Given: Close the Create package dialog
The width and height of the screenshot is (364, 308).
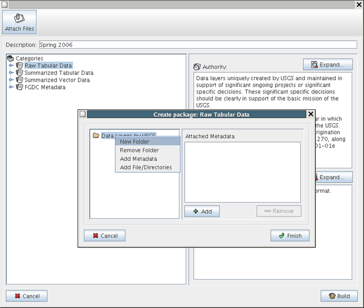Looking at the screenshot, I should (311, 114).
